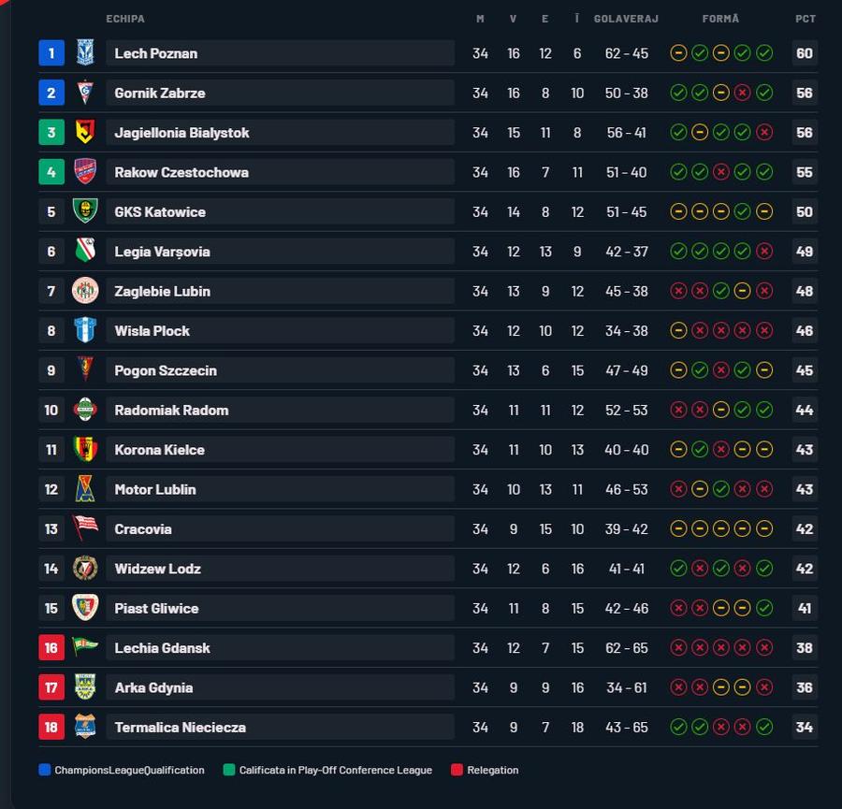Click the FORMĂ column header
The width and height of the screenshot is (842, 809).
pyautogui.click(x=720, y=19)
